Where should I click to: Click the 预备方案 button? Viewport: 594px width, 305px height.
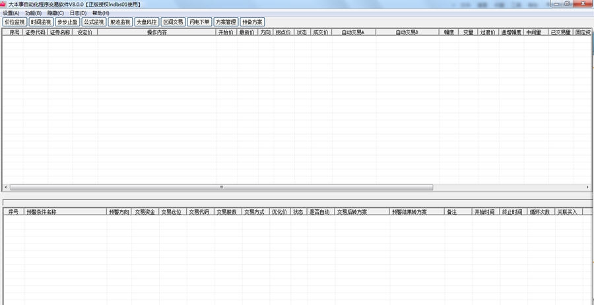pos(253,22)
